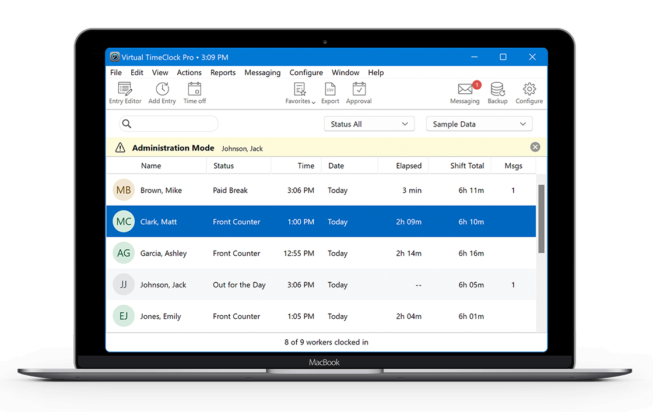Image resolution: width=653 pixels, height=412 pixels.
Task: Open the Sample Data dropdown
Action: pyautogui.click(x=479, y=124)
